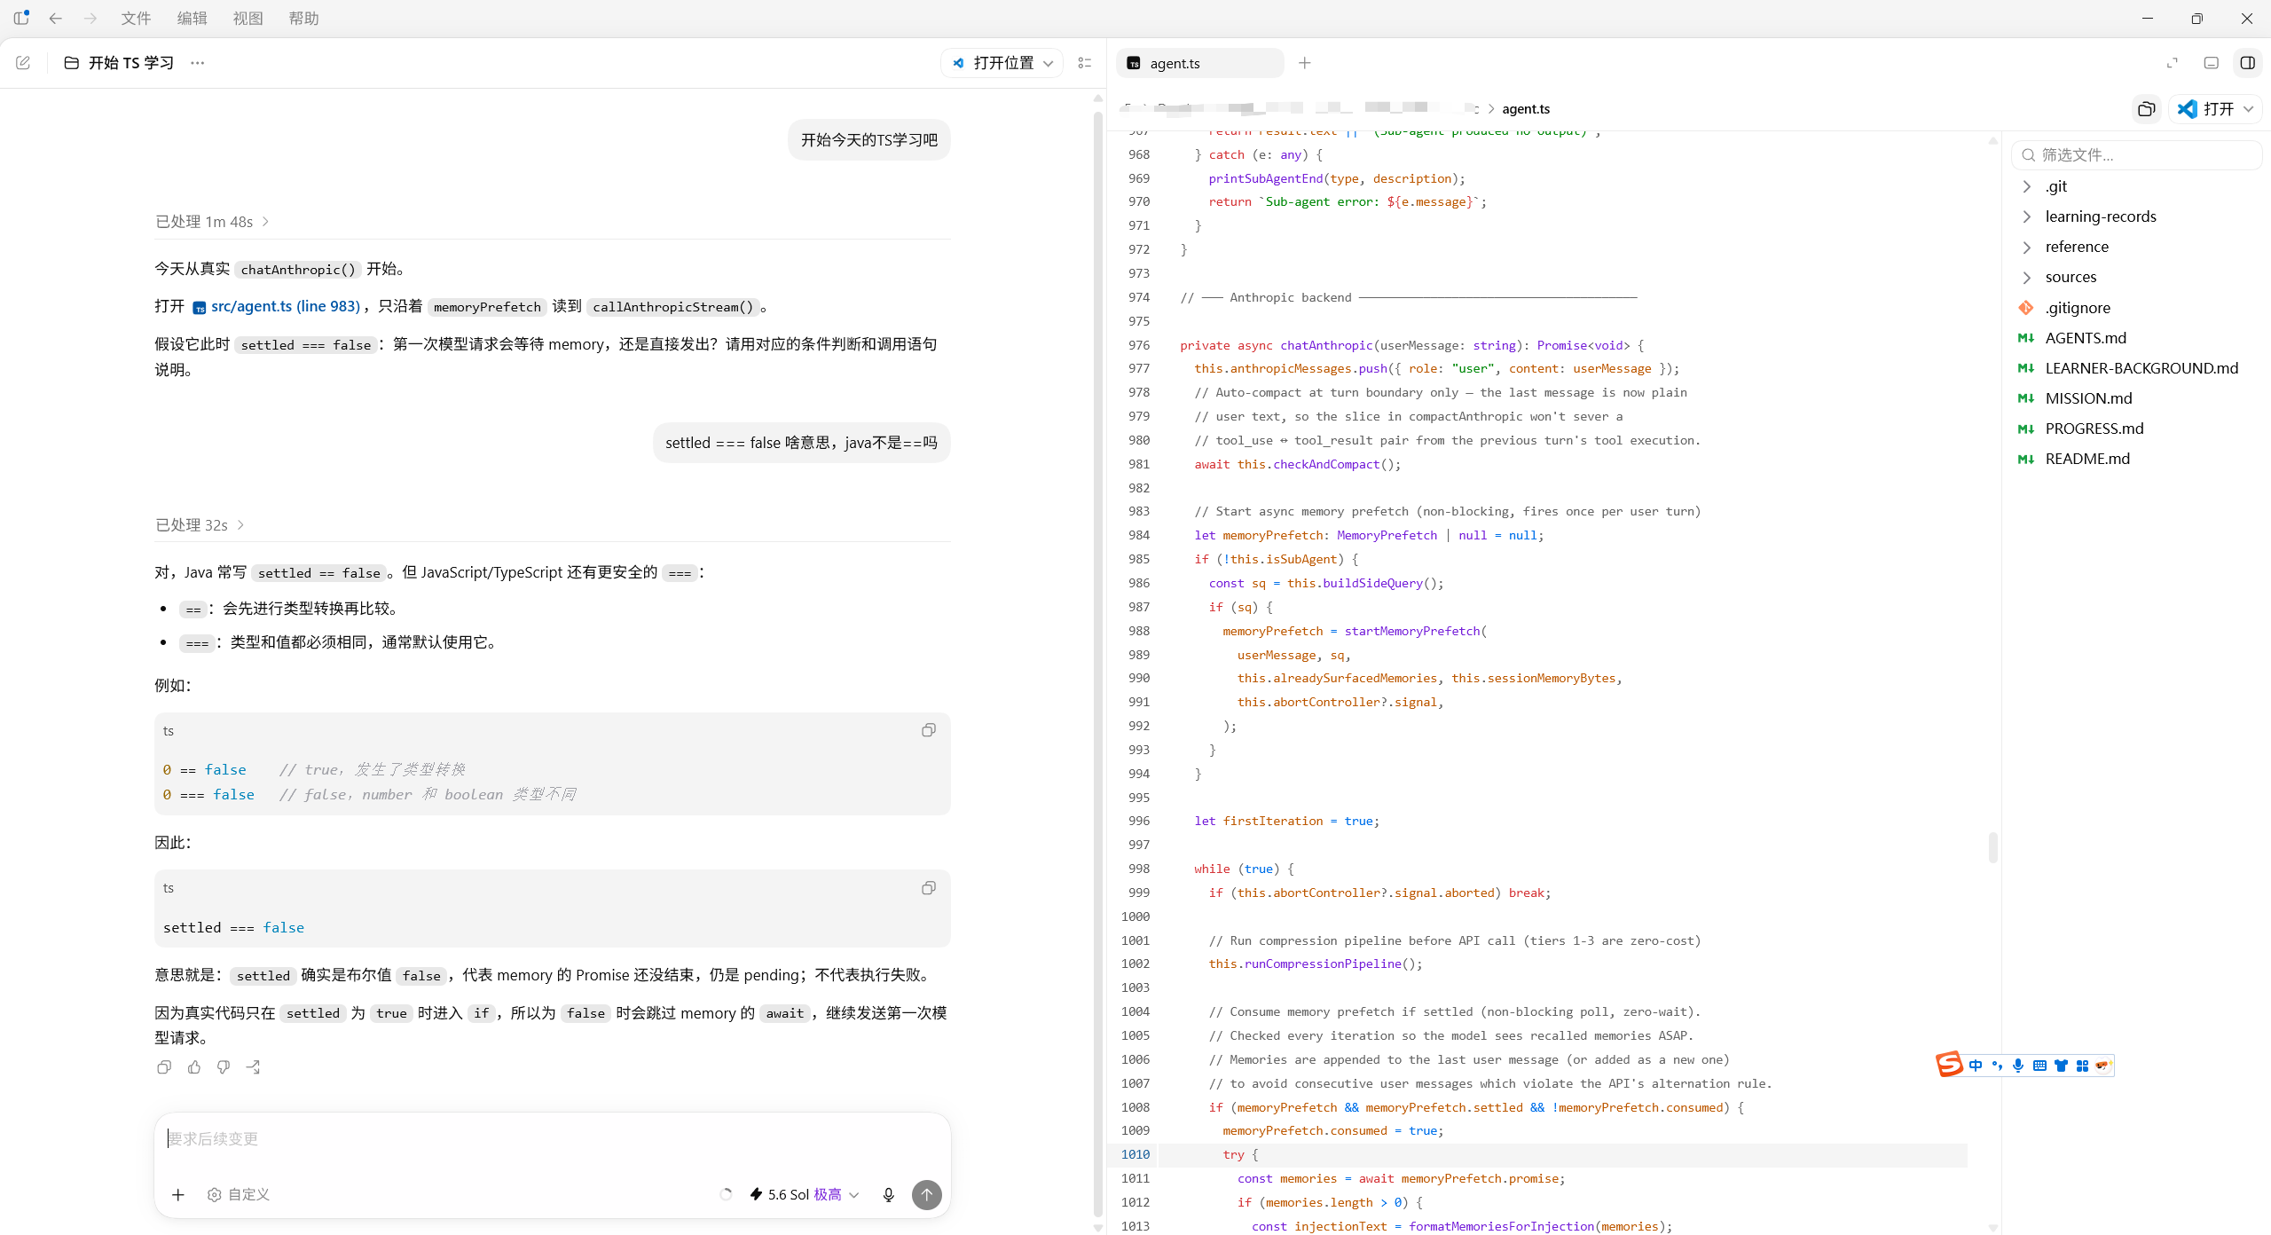Start a new chat with the compose icon
Viewport: 2271px width, 1235px height.
(x=23, y=63)
